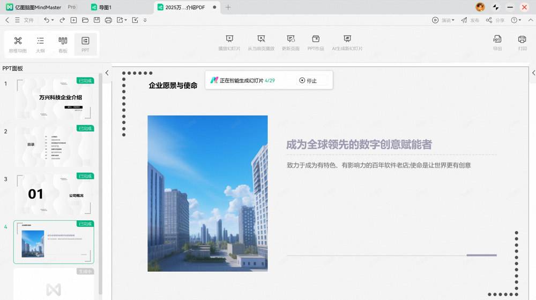Click the save icon in quick toolbar
Screen dimensions: 536x300
(x=96, y=20)
